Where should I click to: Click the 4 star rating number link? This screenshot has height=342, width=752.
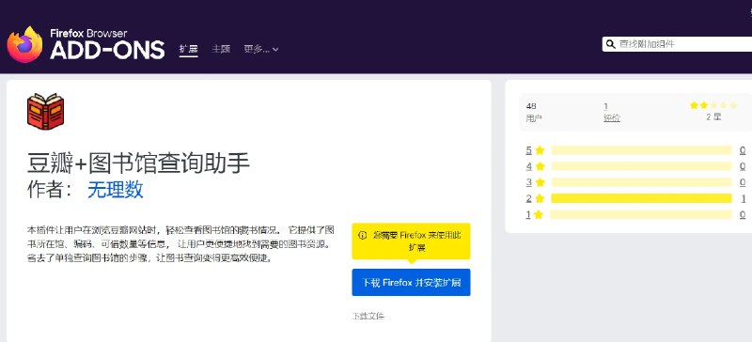coord(529,166)
